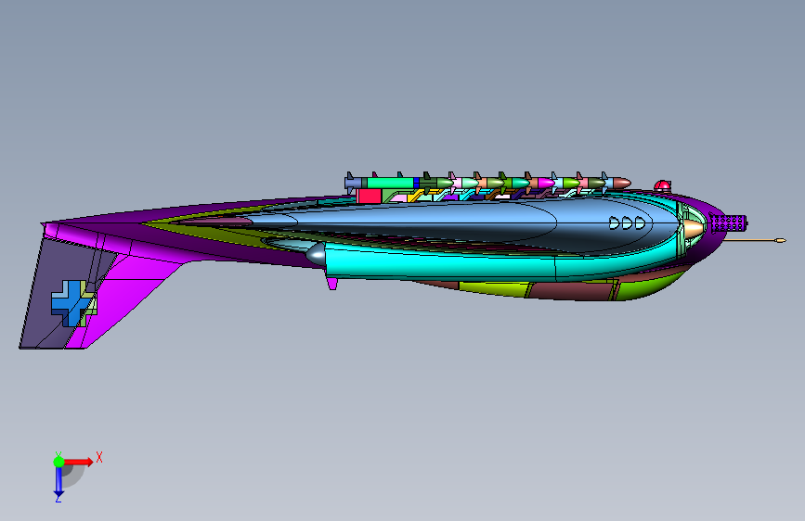Viewport: 805px width, 521px height.
Task: Select the silver cone at the cyan pod's rear
Action: click(x=317, y=254)
